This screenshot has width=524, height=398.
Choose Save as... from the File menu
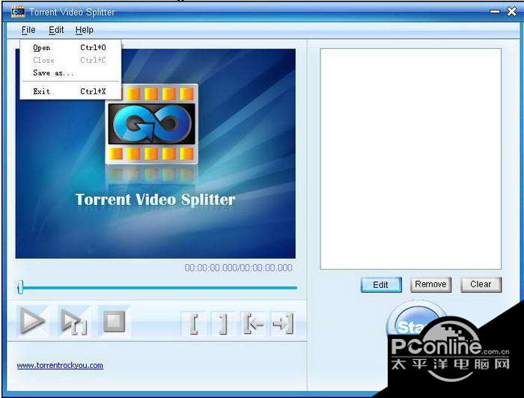click(70, 73)
